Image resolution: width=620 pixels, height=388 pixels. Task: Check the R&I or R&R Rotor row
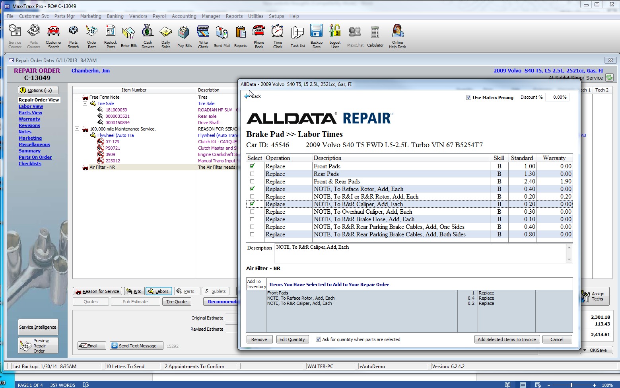pos(252,196)
